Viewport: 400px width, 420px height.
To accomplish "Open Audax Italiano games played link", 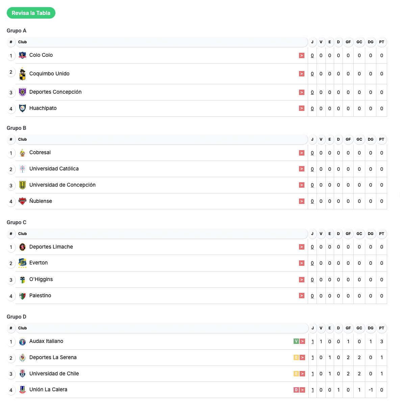I will pos(312,342).
